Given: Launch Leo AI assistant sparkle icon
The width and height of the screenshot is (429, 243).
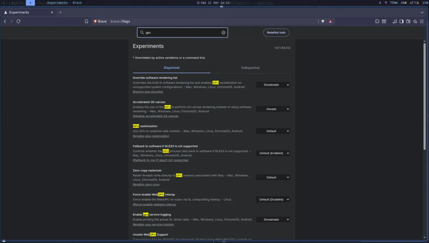Looking at the screenshot, I should [x=415, y=21].
